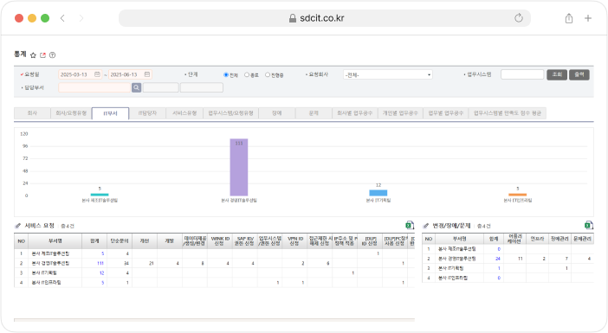Click the 인프라 column header

coord(538,239)
